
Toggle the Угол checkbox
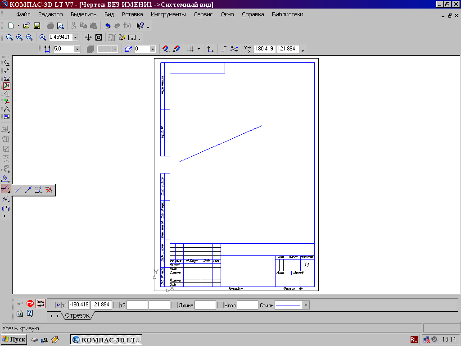pos(221,305)
